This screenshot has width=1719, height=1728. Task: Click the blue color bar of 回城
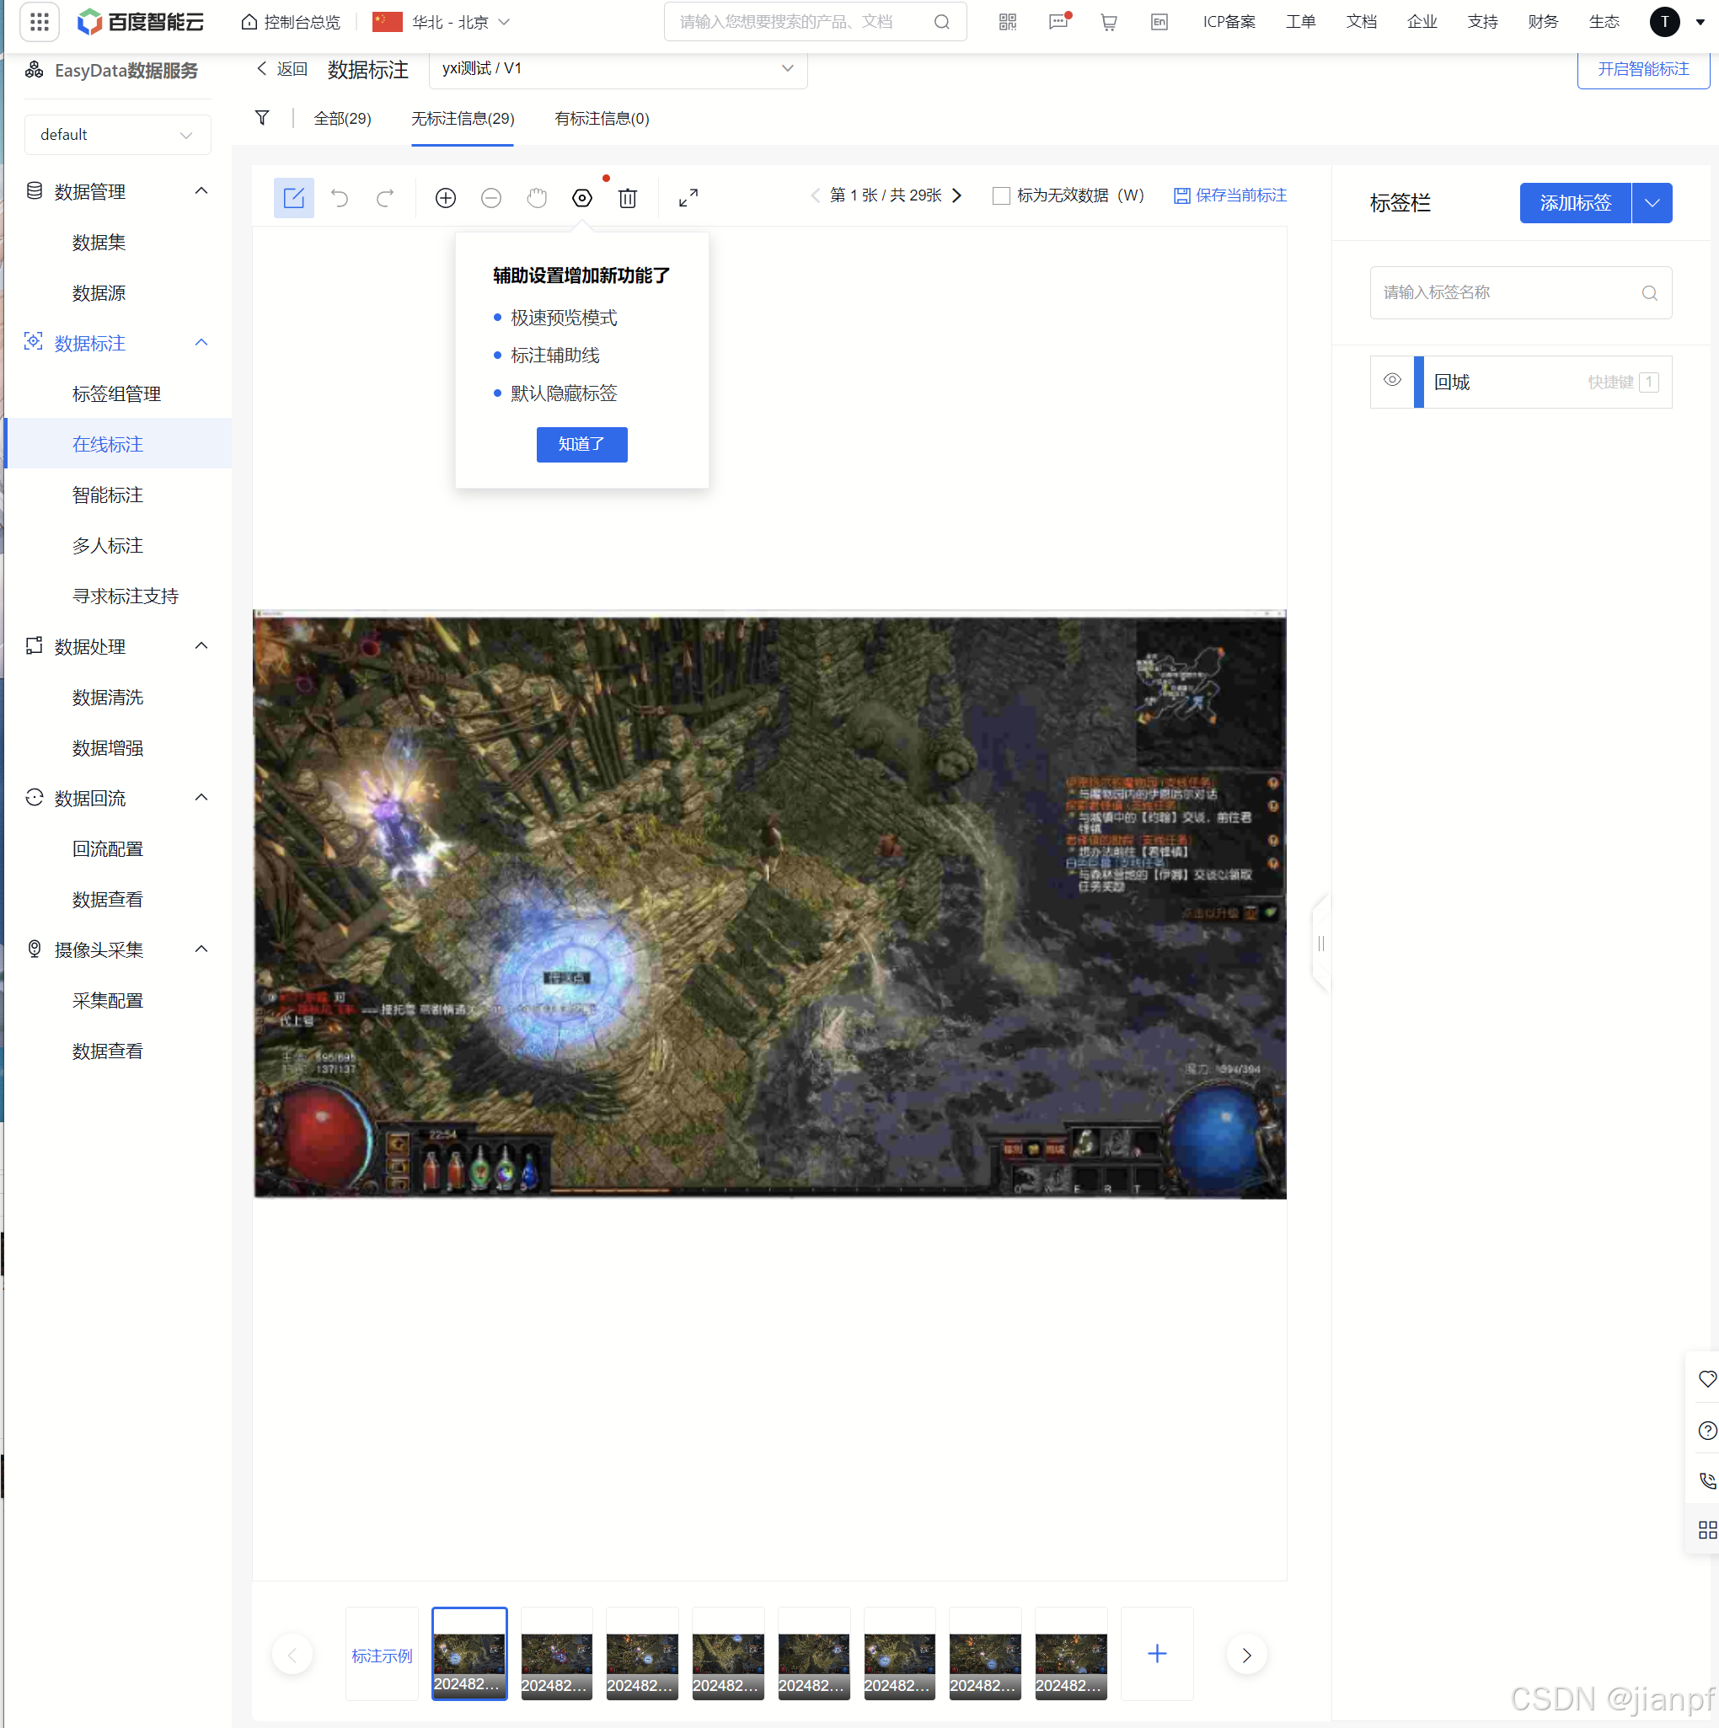[x=1418, y=382]
